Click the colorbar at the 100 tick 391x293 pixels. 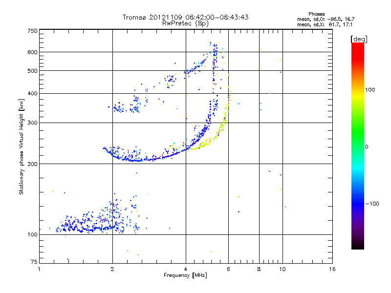(x=358, y=90)
